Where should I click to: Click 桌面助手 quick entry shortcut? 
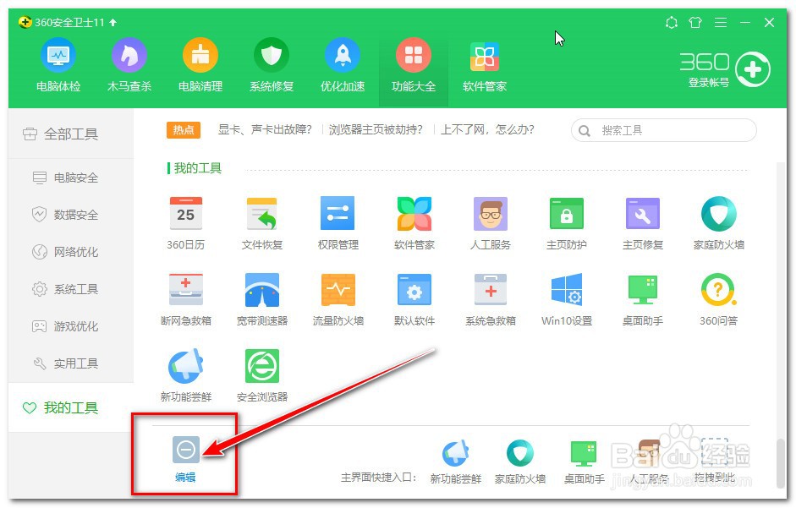pyautogui.click(x=584, y=462)
